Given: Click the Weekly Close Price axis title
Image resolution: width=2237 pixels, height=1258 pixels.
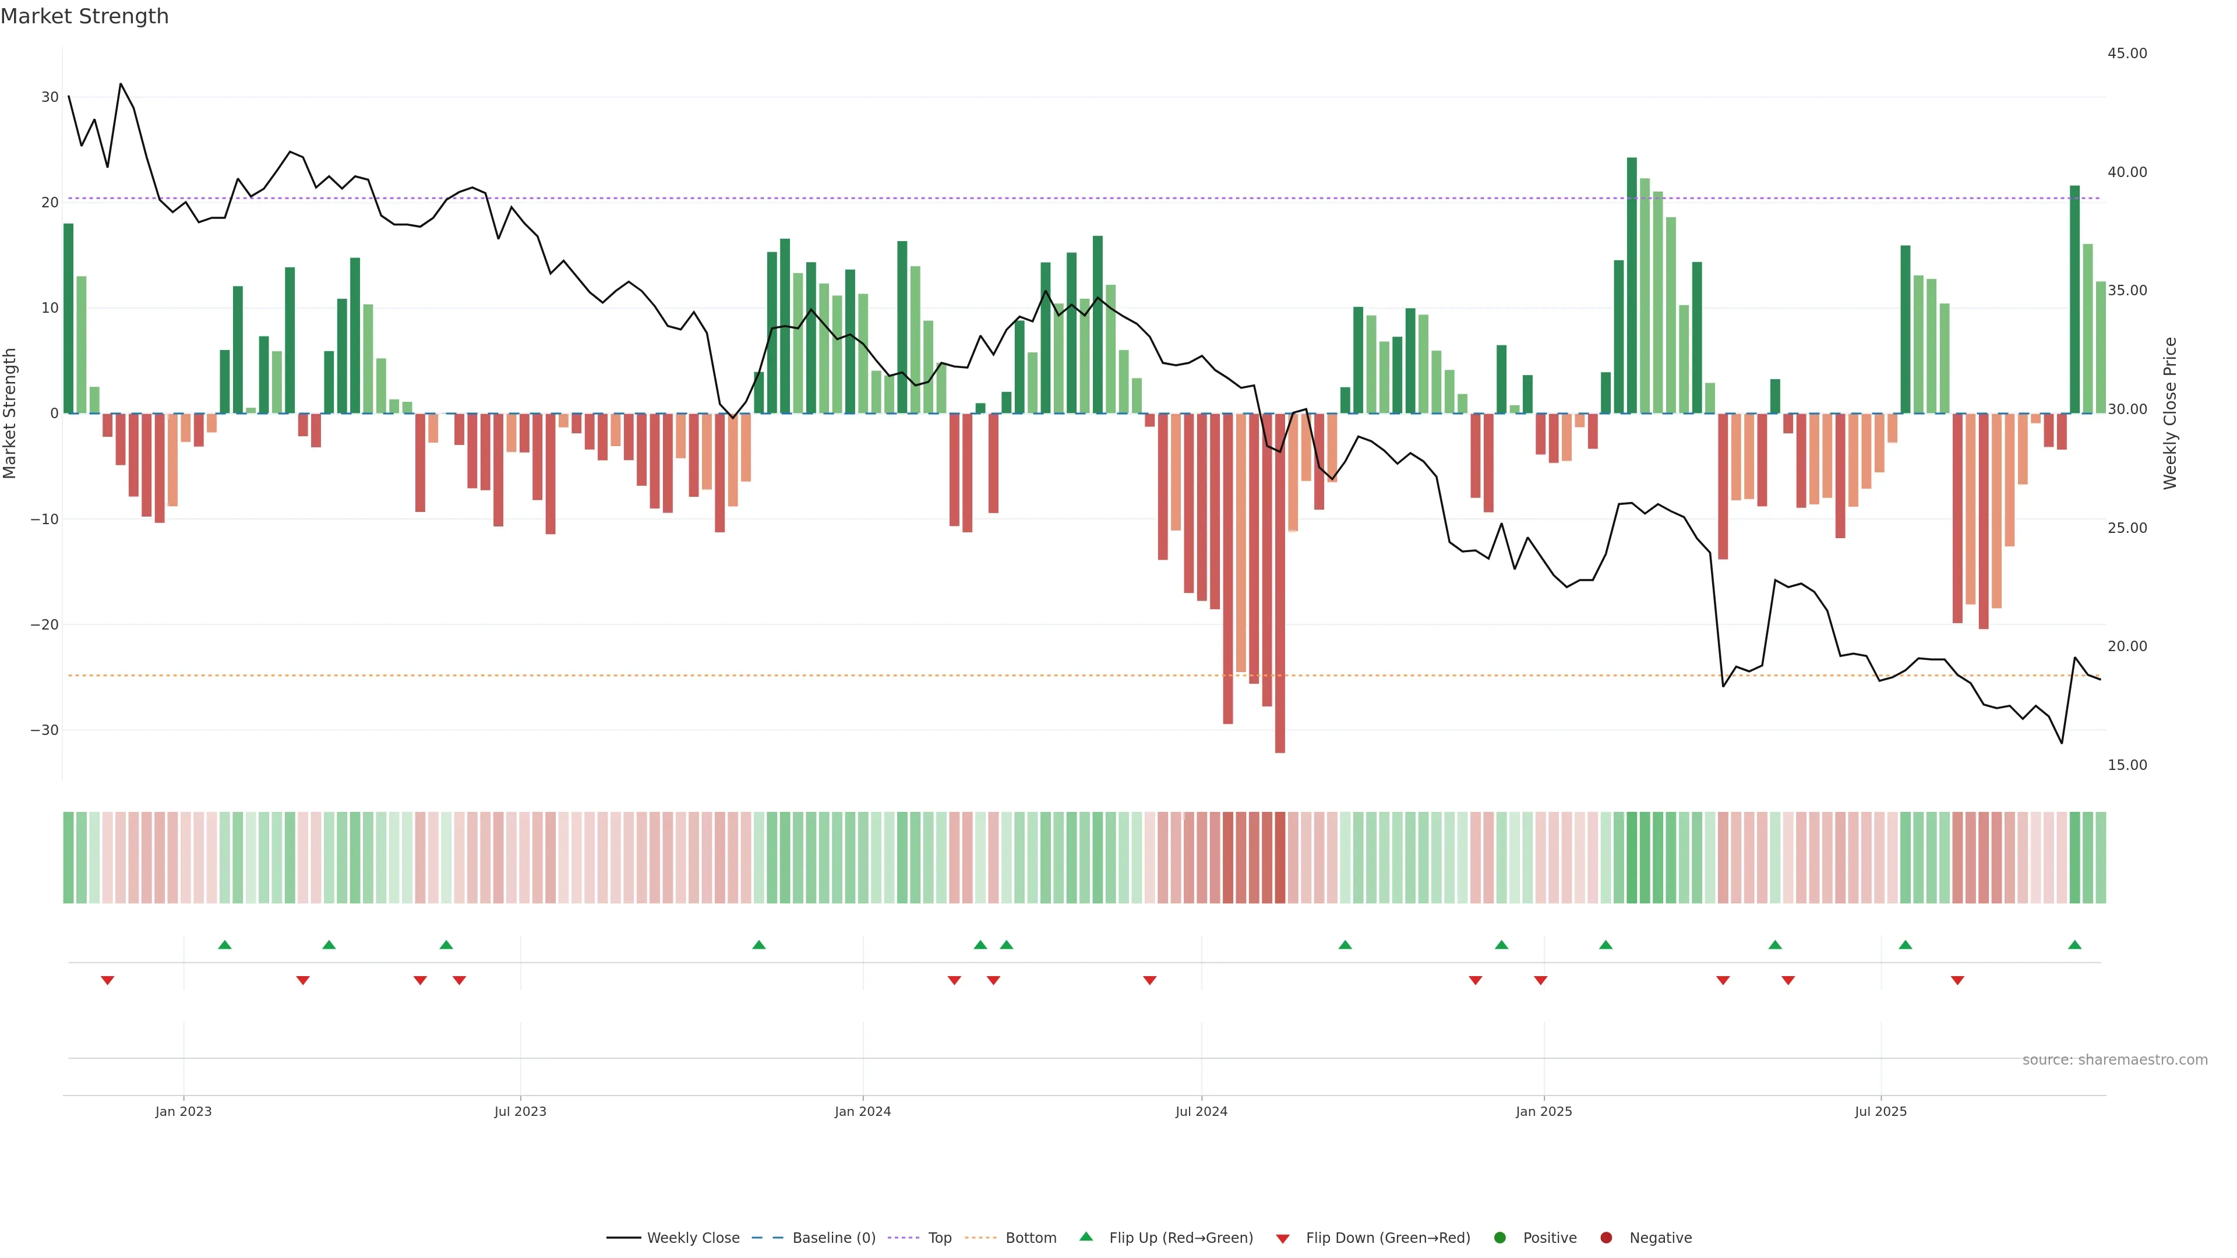Looking at the screenshot, I should (x=2170, y=414).
